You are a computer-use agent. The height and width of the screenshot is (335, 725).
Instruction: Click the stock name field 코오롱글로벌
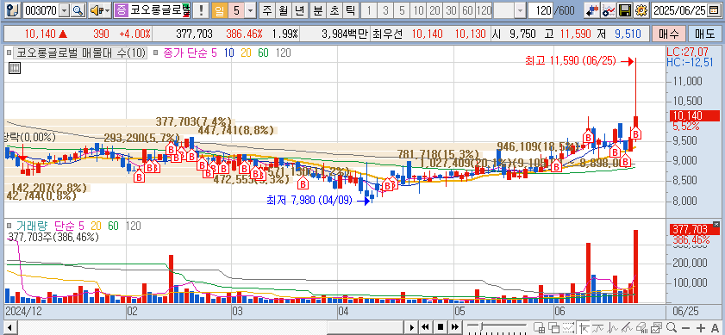[159, 10]
